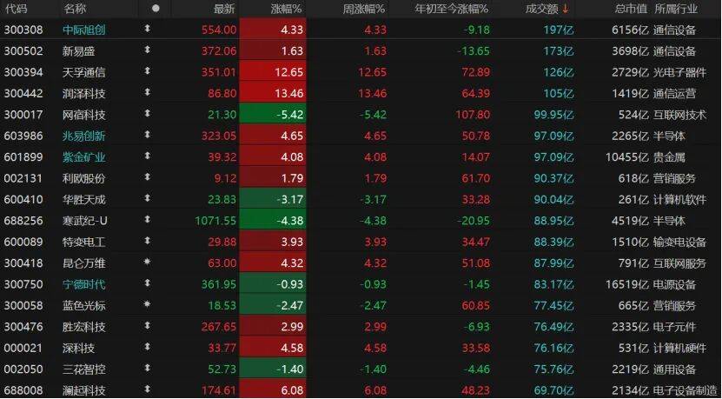
Task: Click marker icon in 新易盛 row
Action: (148, 50)
